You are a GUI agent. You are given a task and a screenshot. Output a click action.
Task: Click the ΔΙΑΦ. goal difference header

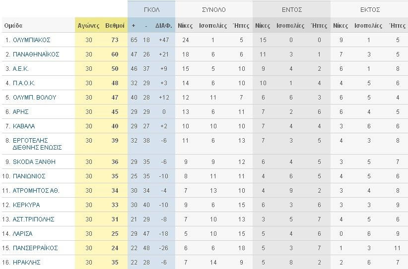[x=164, y=25]
